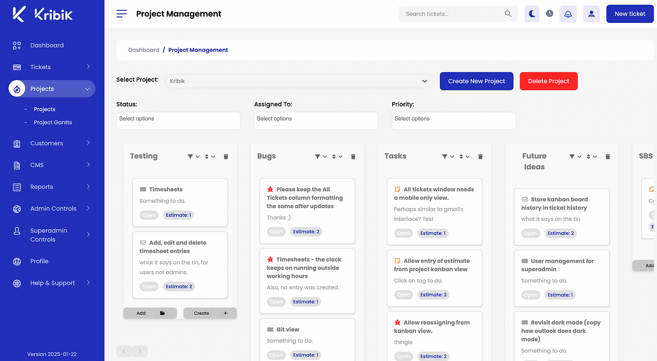The height and width of the screenshot is (361, 657).
Task: Open the Git view ticket card
Action: 307,340
